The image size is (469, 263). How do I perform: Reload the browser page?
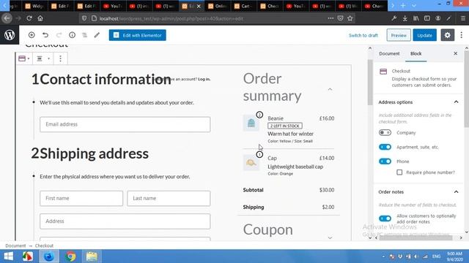pyautogui.click(x=29, y=18)
